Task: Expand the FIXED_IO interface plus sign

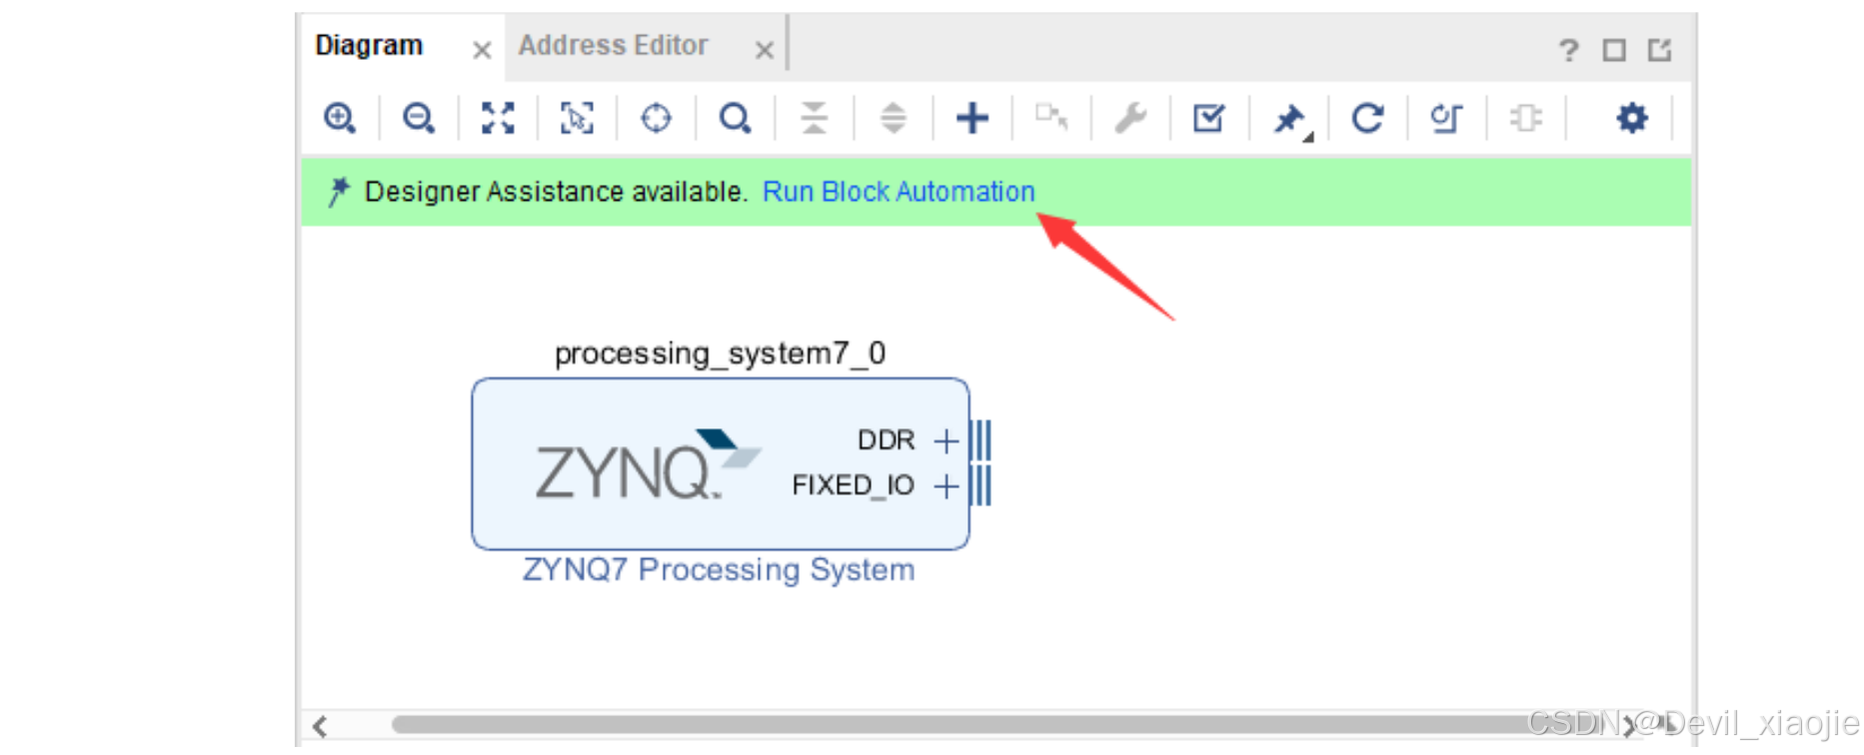Action: pyautogui.click(x=945, y=486)
